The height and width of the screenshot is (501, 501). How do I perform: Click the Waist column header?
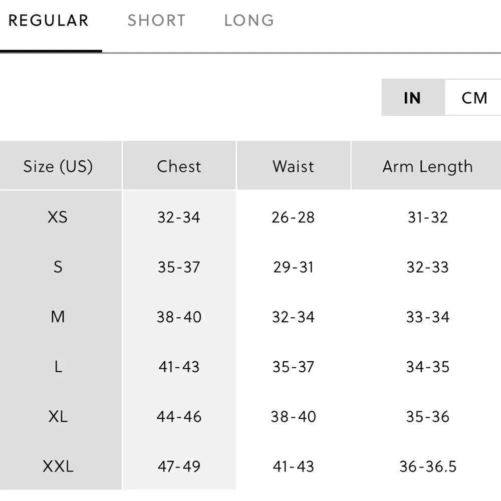[x=293, y=166]
